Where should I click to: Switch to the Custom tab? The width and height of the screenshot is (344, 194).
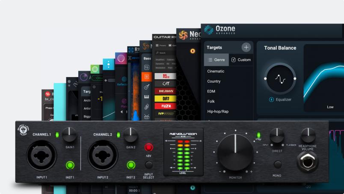241,60
